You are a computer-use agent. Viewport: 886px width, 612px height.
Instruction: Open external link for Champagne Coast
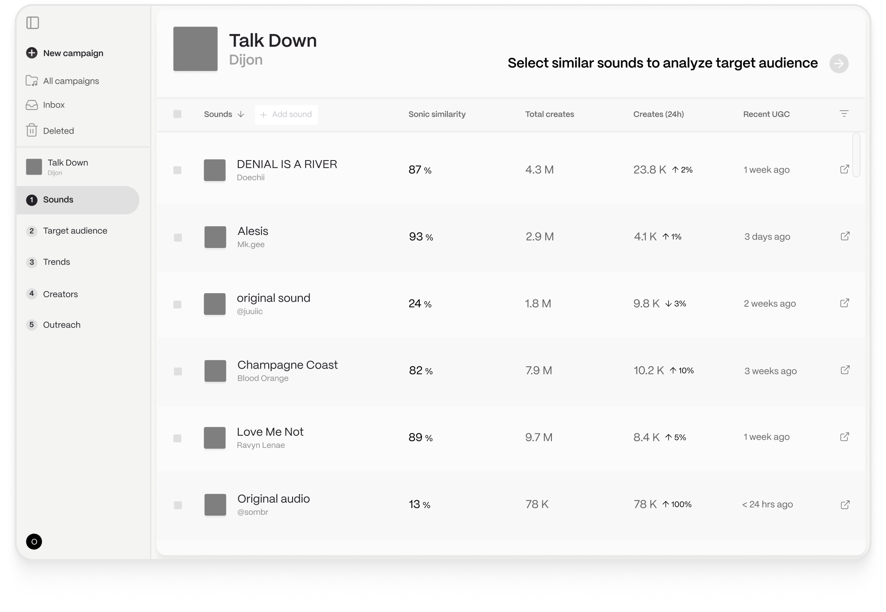(845, 370)
